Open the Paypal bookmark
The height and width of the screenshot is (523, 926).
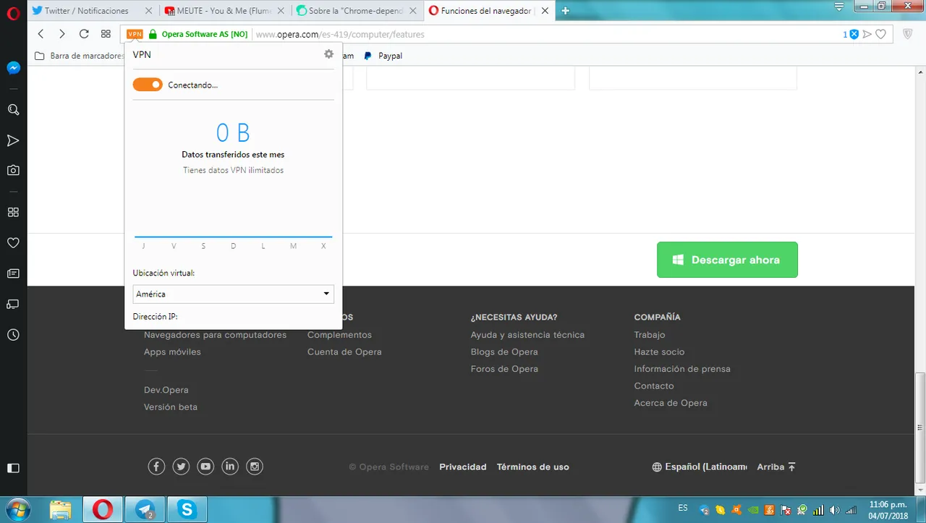383,56
